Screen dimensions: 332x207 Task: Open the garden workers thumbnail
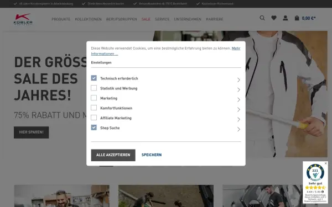tap(166, 196)
